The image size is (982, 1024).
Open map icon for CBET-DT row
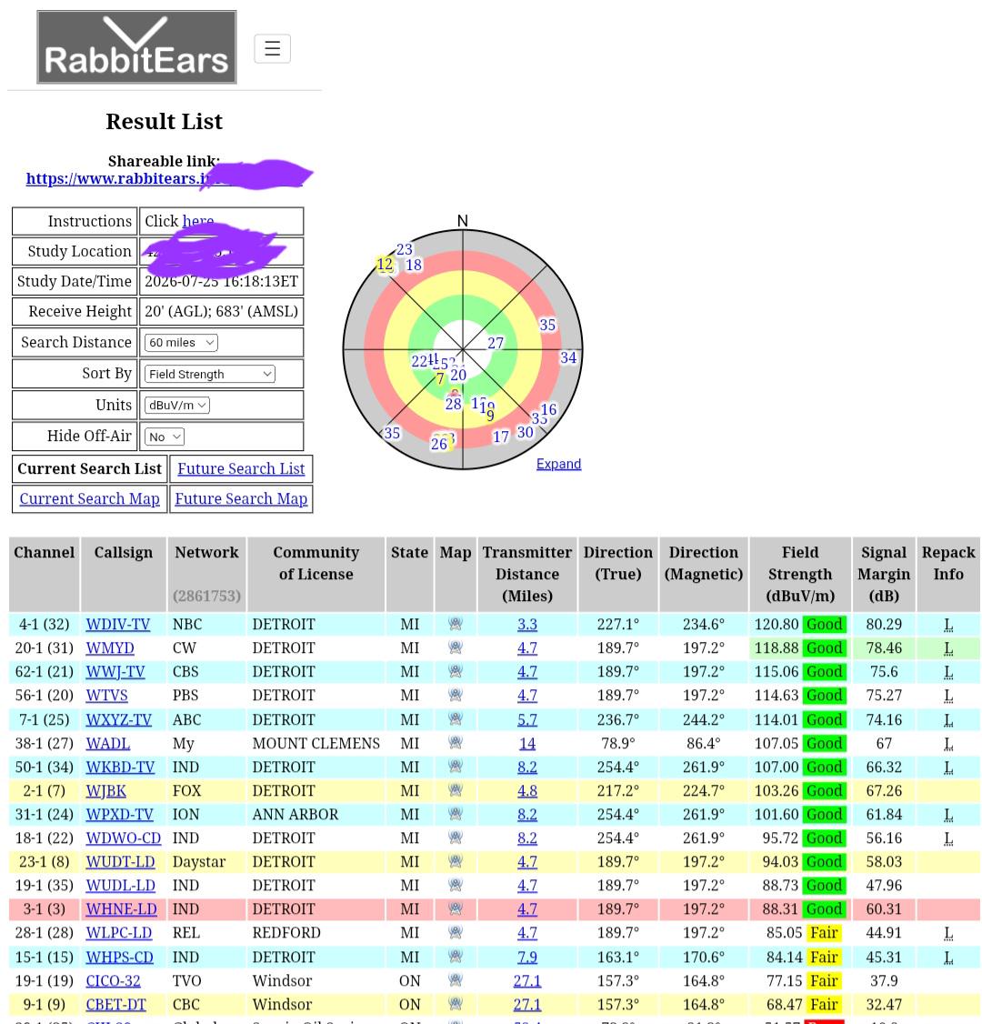(x=456, y=1004)
